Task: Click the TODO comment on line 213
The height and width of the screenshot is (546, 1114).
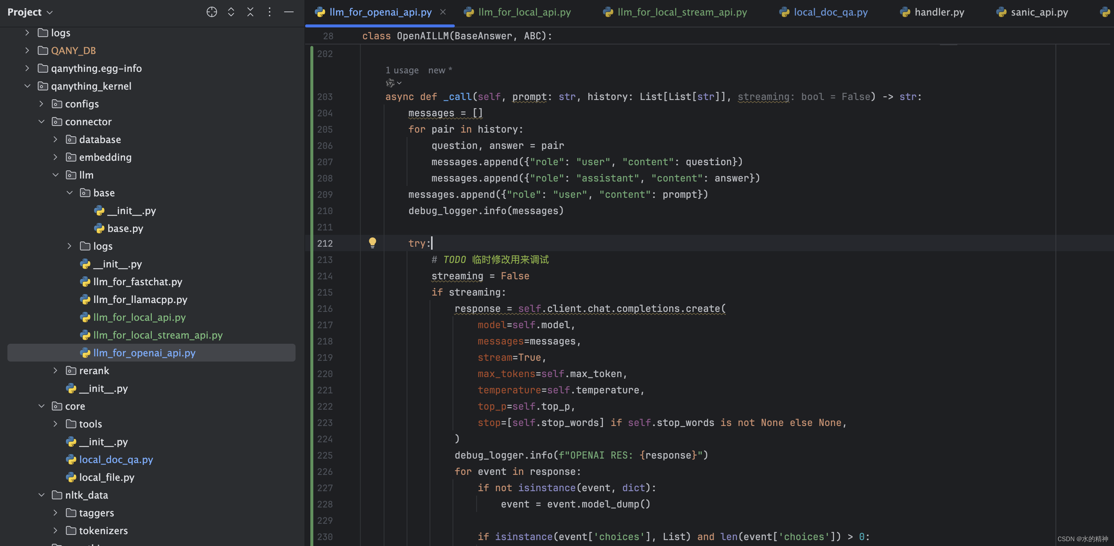Action: coord(490,260)
